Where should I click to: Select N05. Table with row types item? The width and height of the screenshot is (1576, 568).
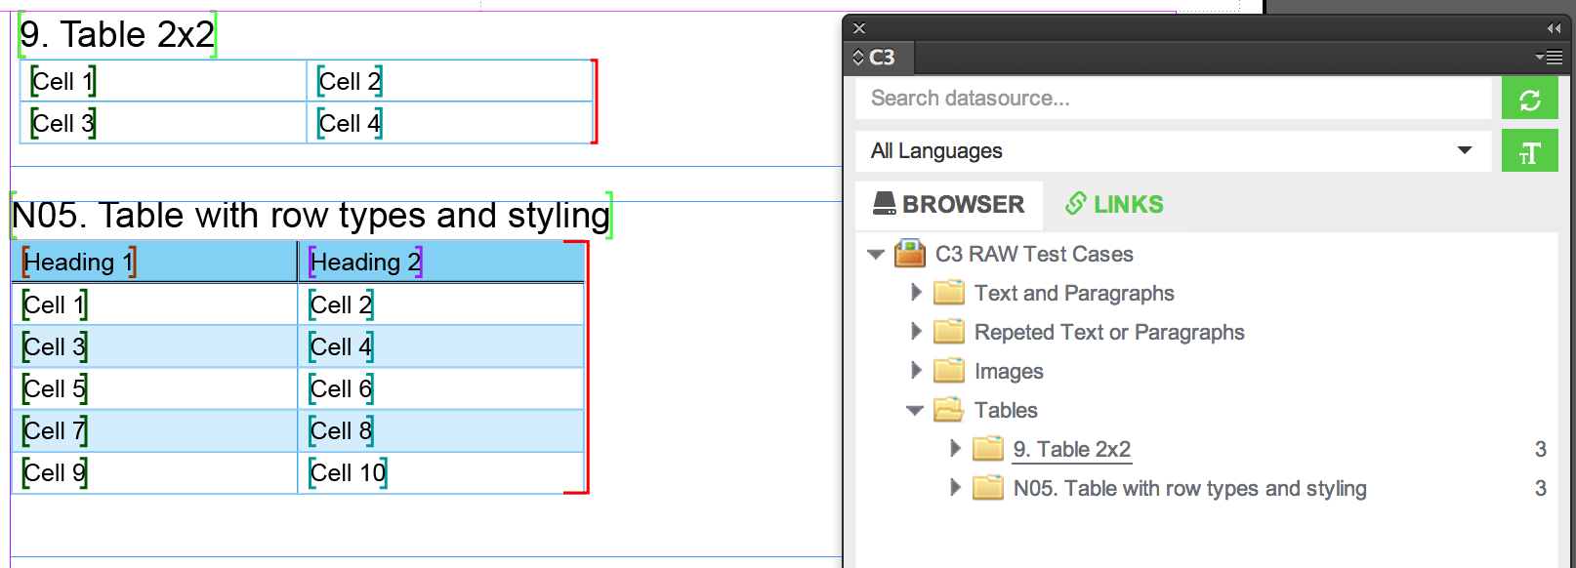point(1189,489)
